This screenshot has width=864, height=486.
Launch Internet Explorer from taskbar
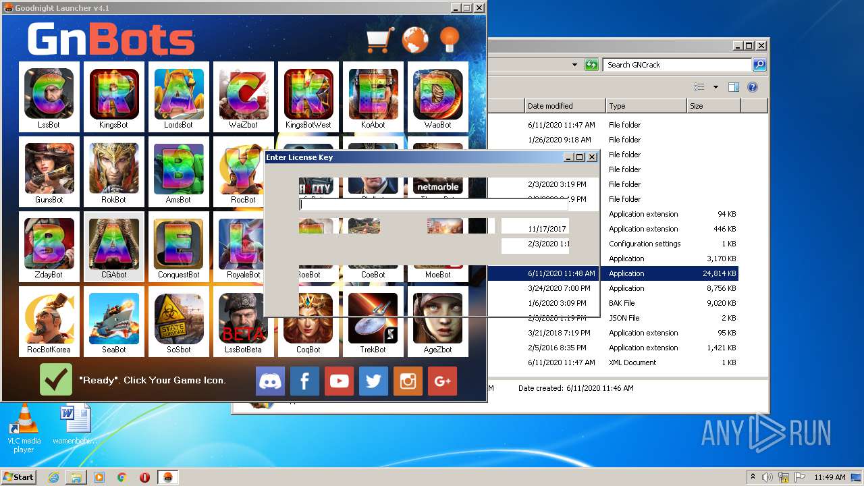point(54,477)
